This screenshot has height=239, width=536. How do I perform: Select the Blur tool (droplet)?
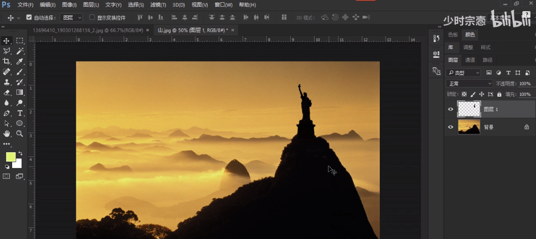(6, 103)
